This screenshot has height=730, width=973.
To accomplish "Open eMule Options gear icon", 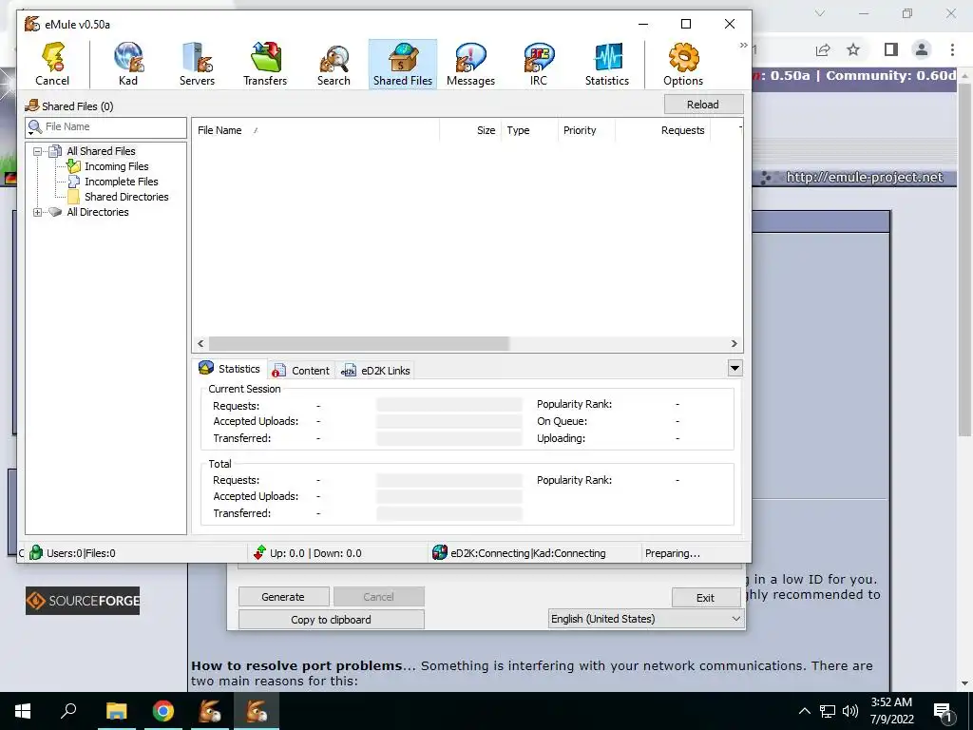I will coord(683,64).
